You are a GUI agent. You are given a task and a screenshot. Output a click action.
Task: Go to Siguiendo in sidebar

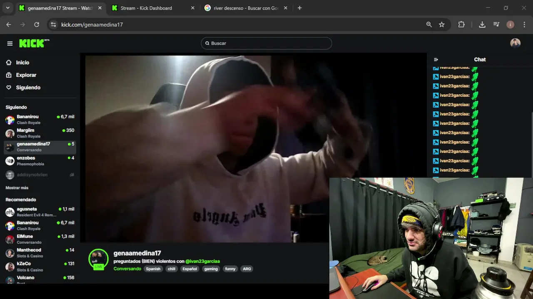pyautogui.click(x=28, y=88)
